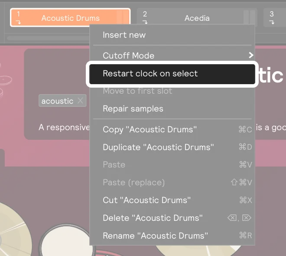Image resolution: width=286 pixels, height=256 pixels.
Task: Click the arrow icon on slot 3
Action: pyautogui.click(x=272, y=22)
